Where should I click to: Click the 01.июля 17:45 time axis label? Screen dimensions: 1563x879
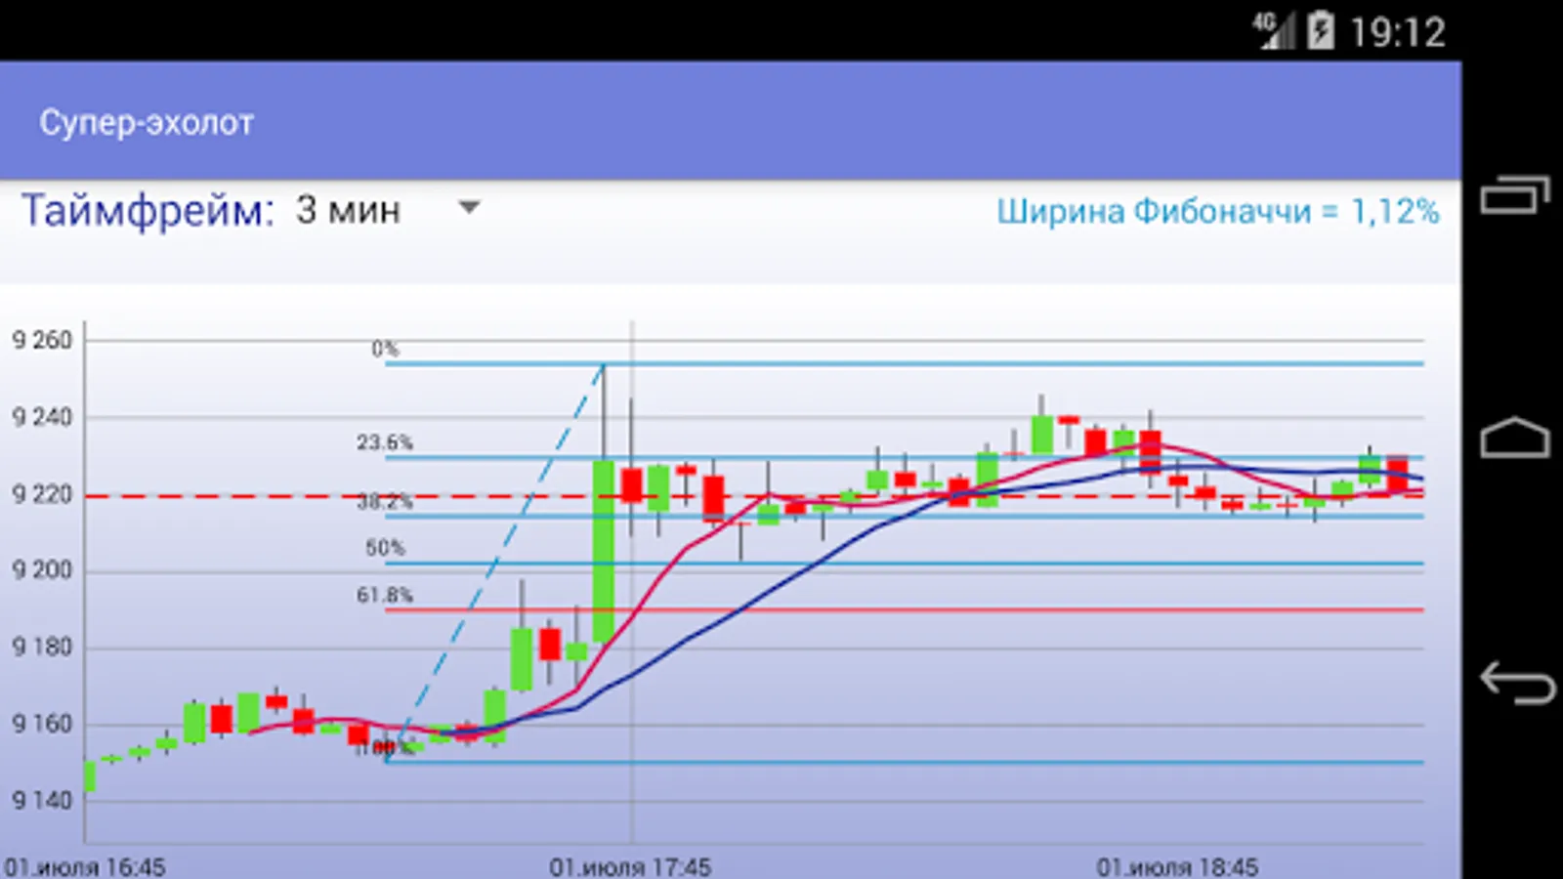[x=630, y=866]
